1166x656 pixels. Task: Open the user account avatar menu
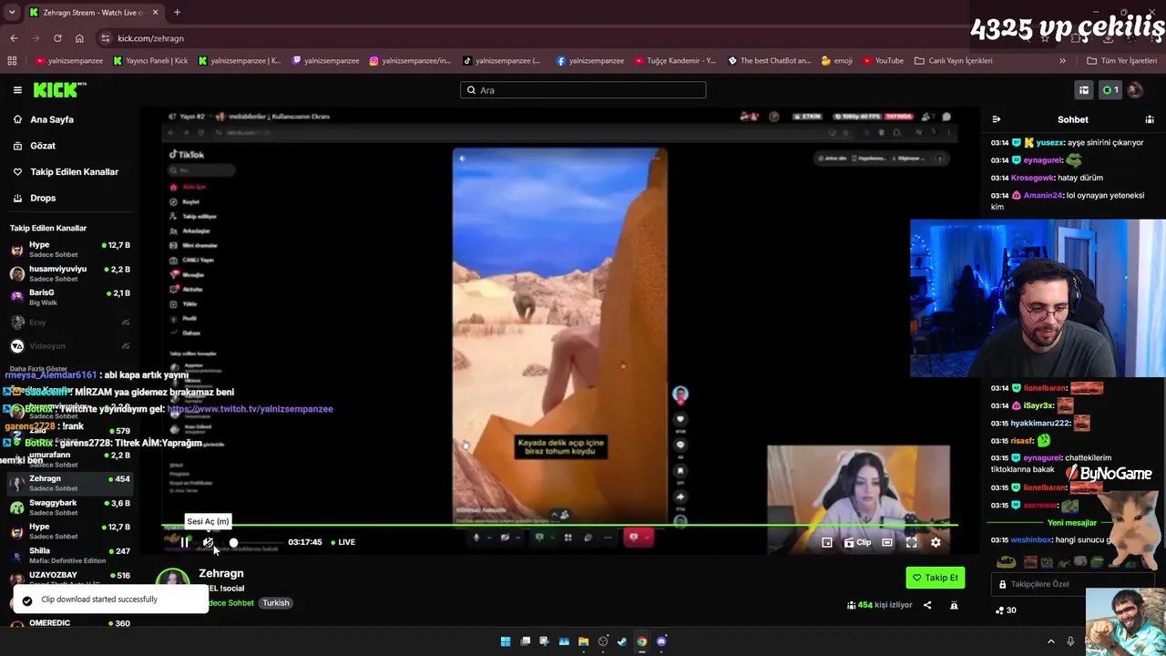click(1135, 90)
